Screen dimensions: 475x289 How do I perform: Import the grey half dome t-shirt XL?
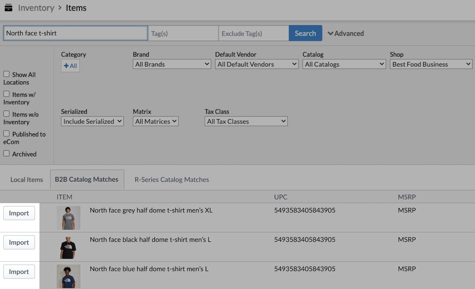pos(19,213)
